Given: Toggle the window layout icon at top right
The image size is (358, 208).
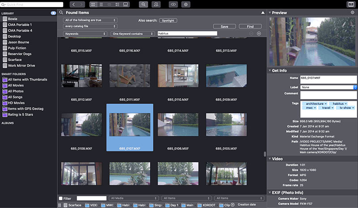Looking at the screenshot, I should 351,4.
